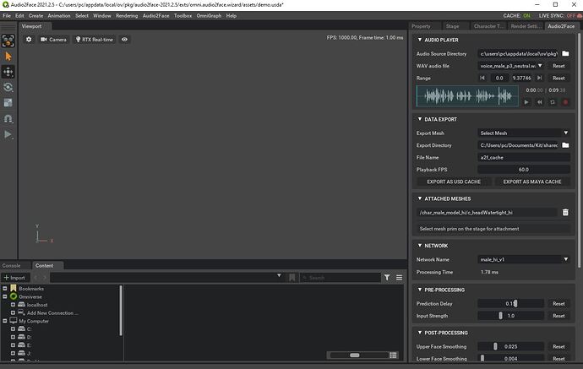Open the Export Mesh Select Mesh dropdown
The width and height of the screenshot is (583, 369).
524,133
